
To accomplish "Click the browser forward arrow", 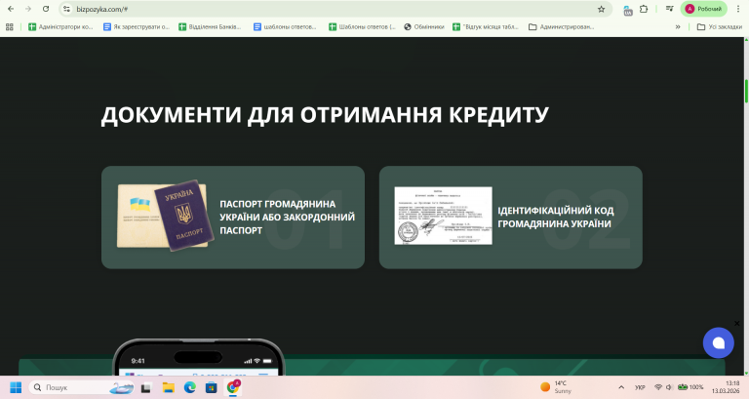I will pos(28,9).
